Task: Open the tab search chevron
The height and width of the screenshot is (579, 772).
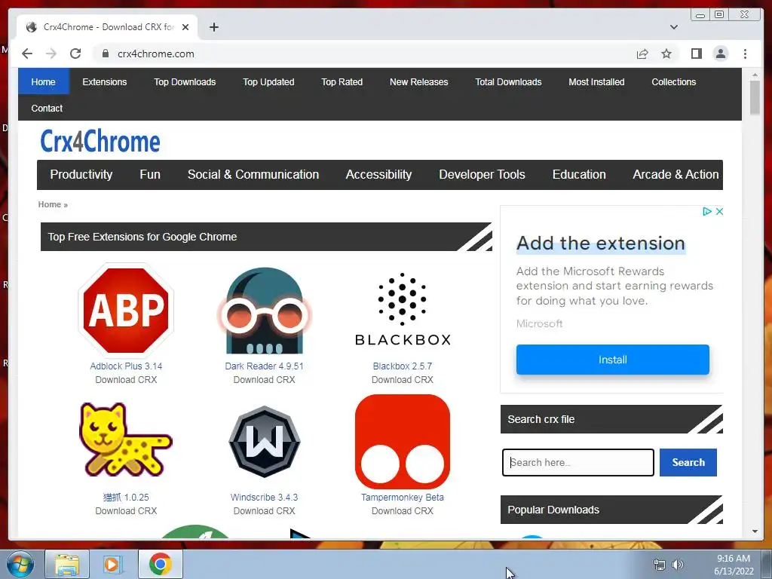Action: point(673,27)
